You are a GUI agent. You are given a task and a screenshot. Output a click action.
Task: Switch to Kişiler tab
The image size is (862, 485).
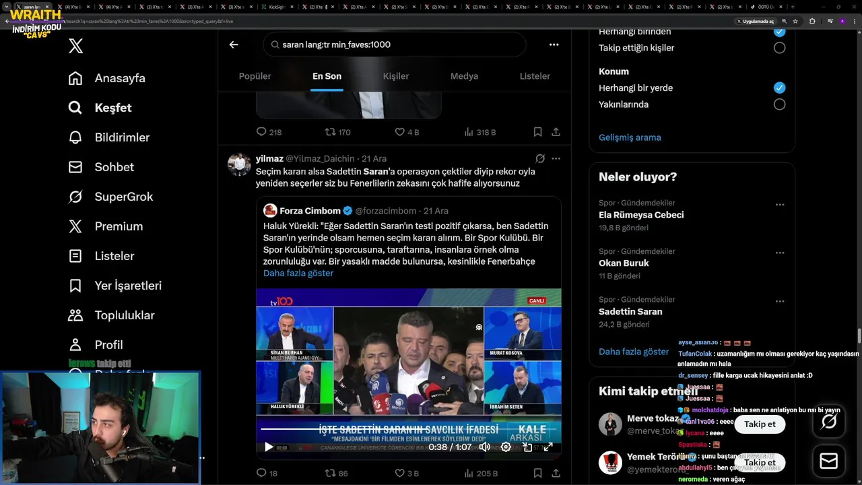coord(396,76)
